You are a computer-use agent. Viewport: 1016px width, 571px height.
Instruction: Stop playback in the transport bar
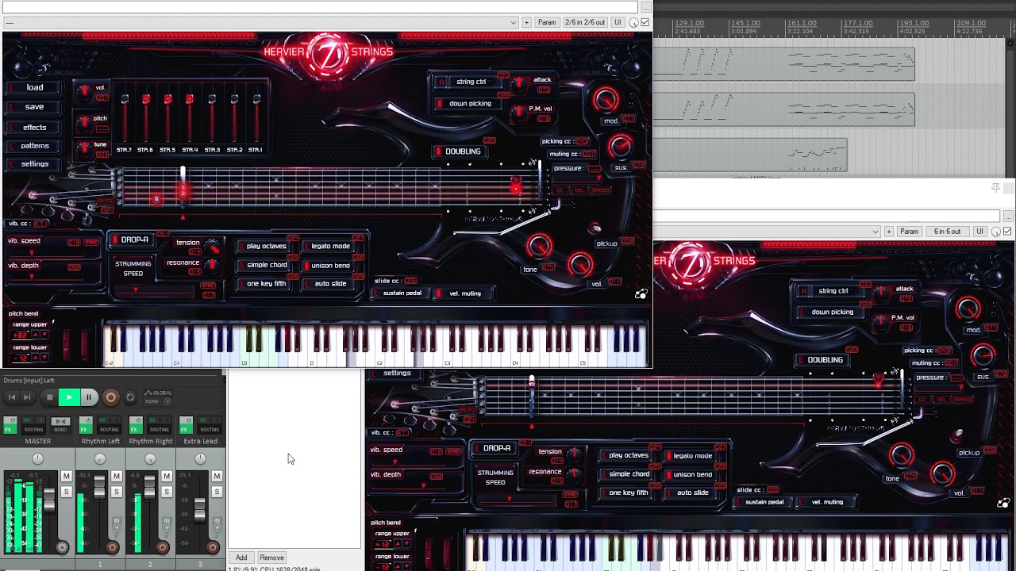coord(50,397)
